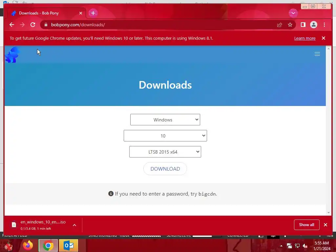Open the Chrome profile avatar

pyautogui.click(x=313, y=25)
